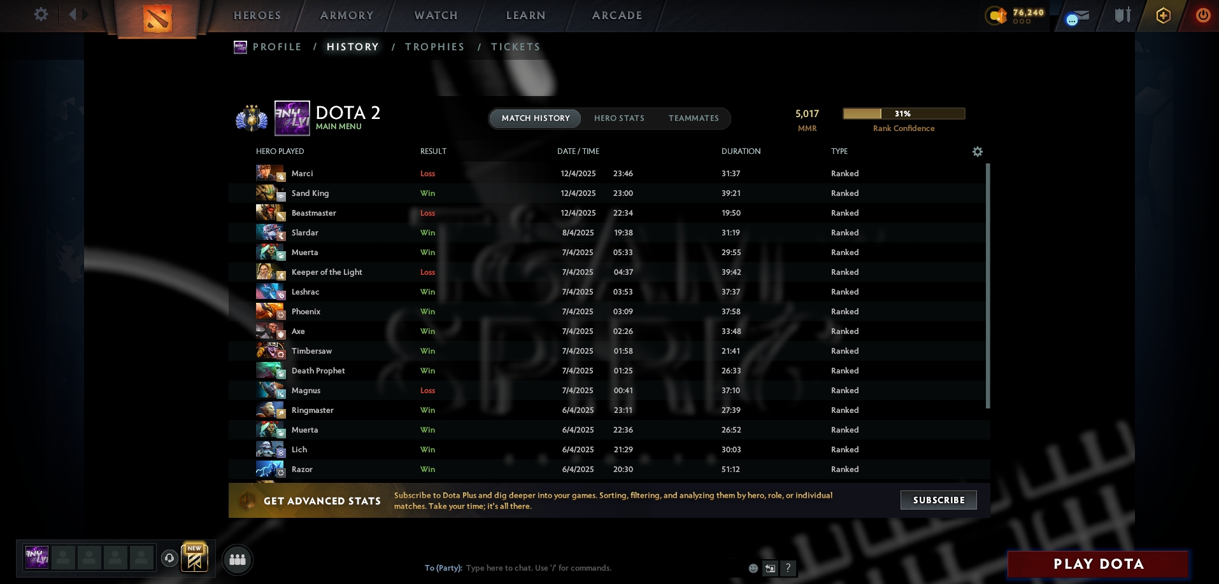The width and height of the screenshot is (1219, 584).
Task: Click the GET ADVANCED STATS banner title
Action: [x=322, y=501]
